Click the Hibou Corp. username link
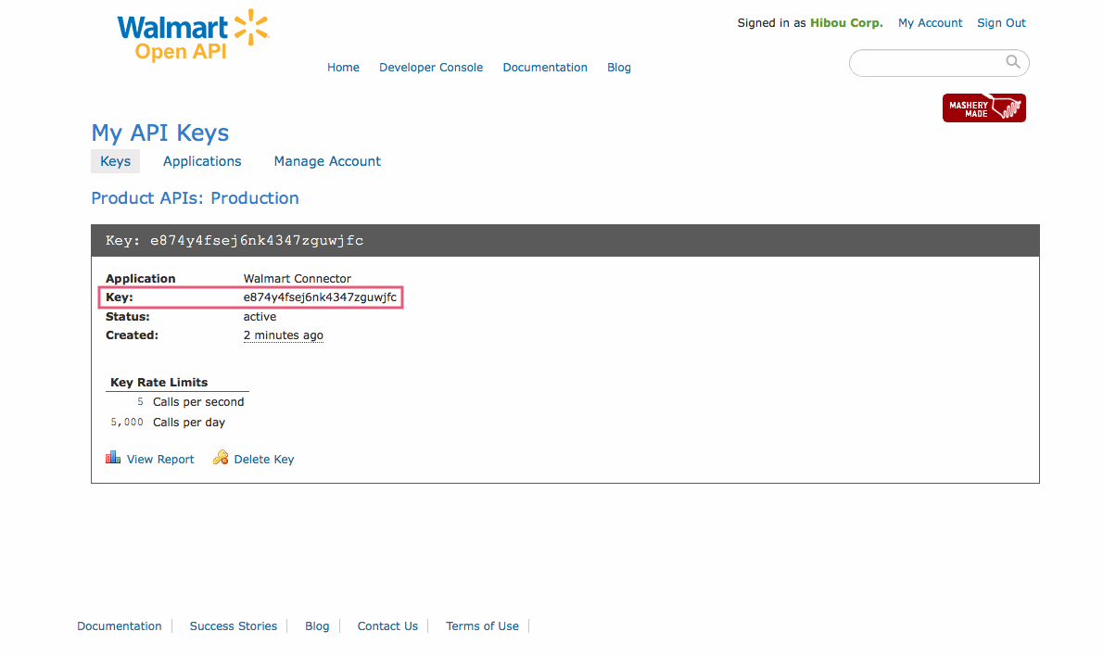Image resolution: width=1103 pixels, height=657 pixels. click(x=846, y=23)
